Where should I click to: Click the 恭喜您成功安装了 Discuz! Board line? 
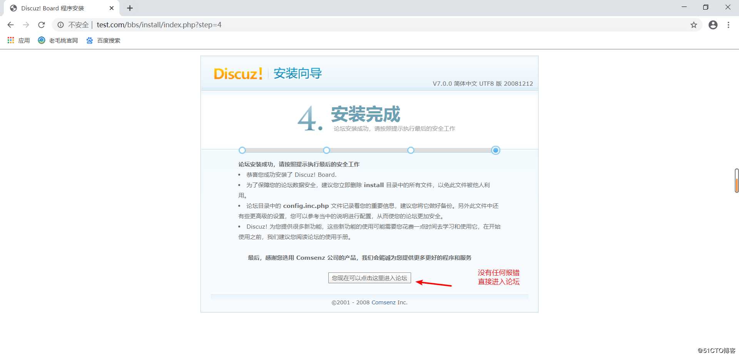(291, 175)
